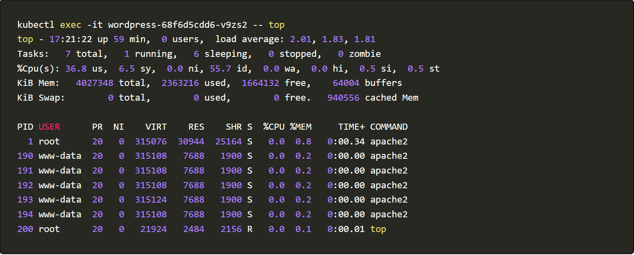
Task: Click PID 190 in the process list
Action: 25,156
